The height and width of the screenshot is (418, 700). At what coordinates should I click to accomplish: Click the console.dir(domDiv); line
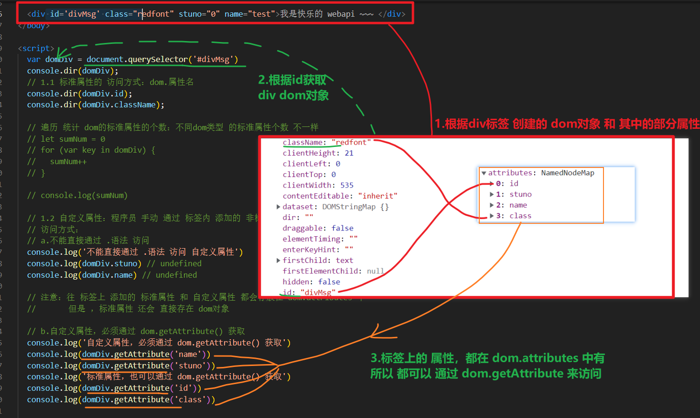coord(73,71)
